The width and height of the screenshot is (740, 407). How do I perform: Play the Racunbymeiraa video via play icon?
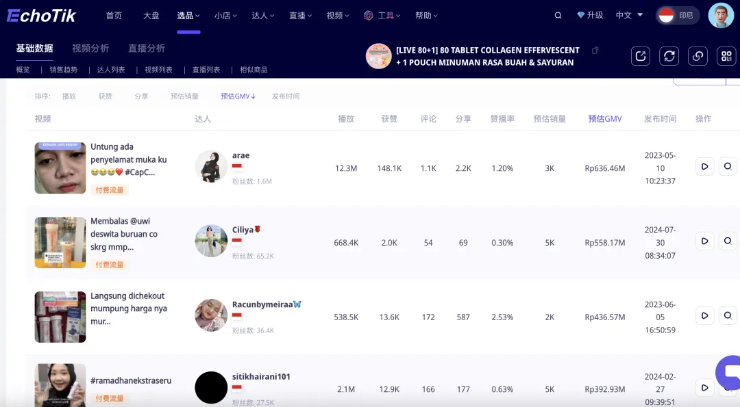pyautogui.click(x=704, y=315)
